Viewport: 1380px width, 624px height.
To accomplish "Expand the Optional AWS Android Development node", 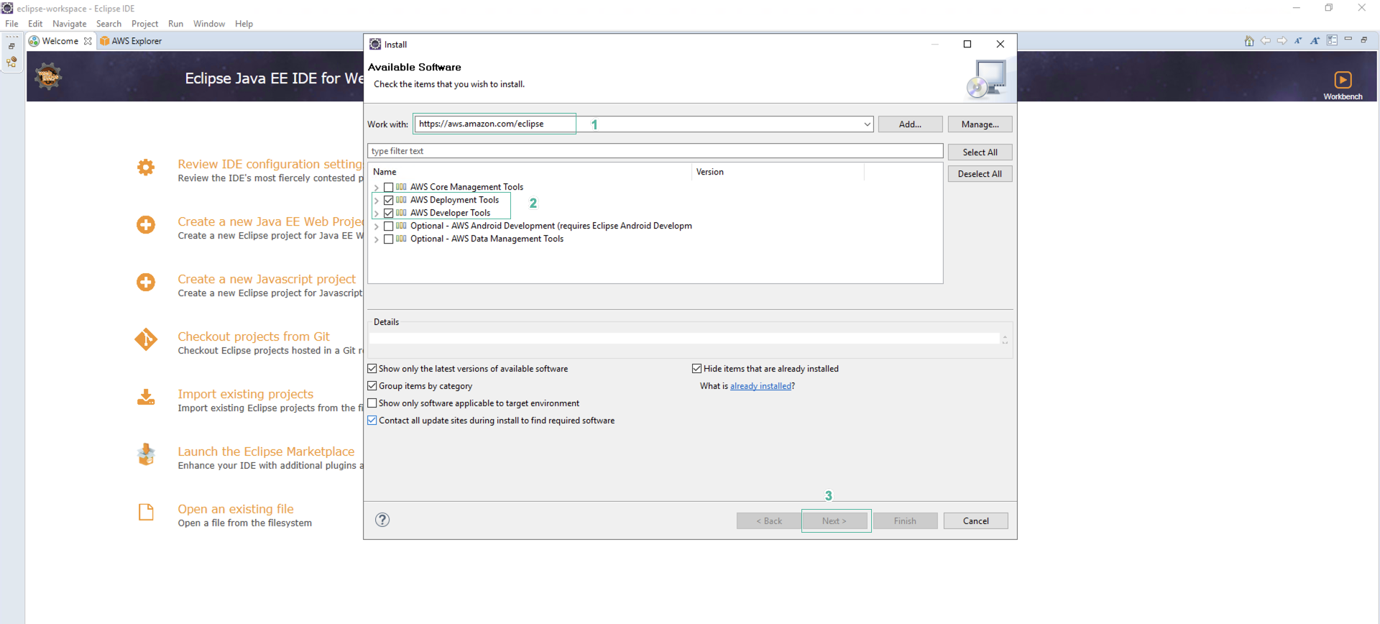I will click(376, 226).
